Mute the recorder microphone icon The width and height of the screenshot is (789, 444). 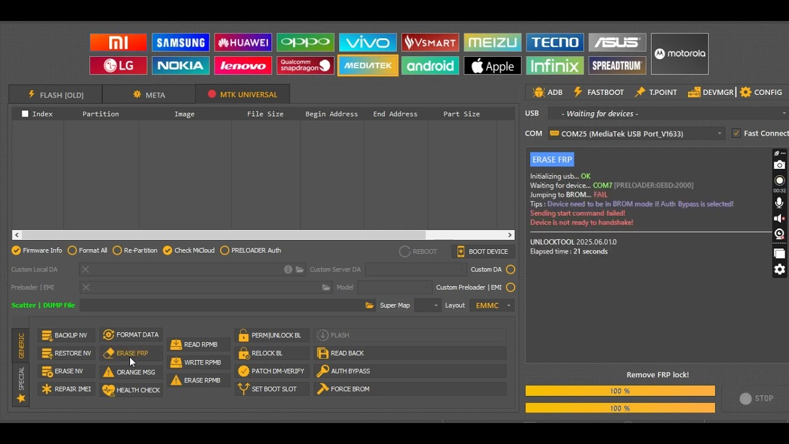[780, 203]
